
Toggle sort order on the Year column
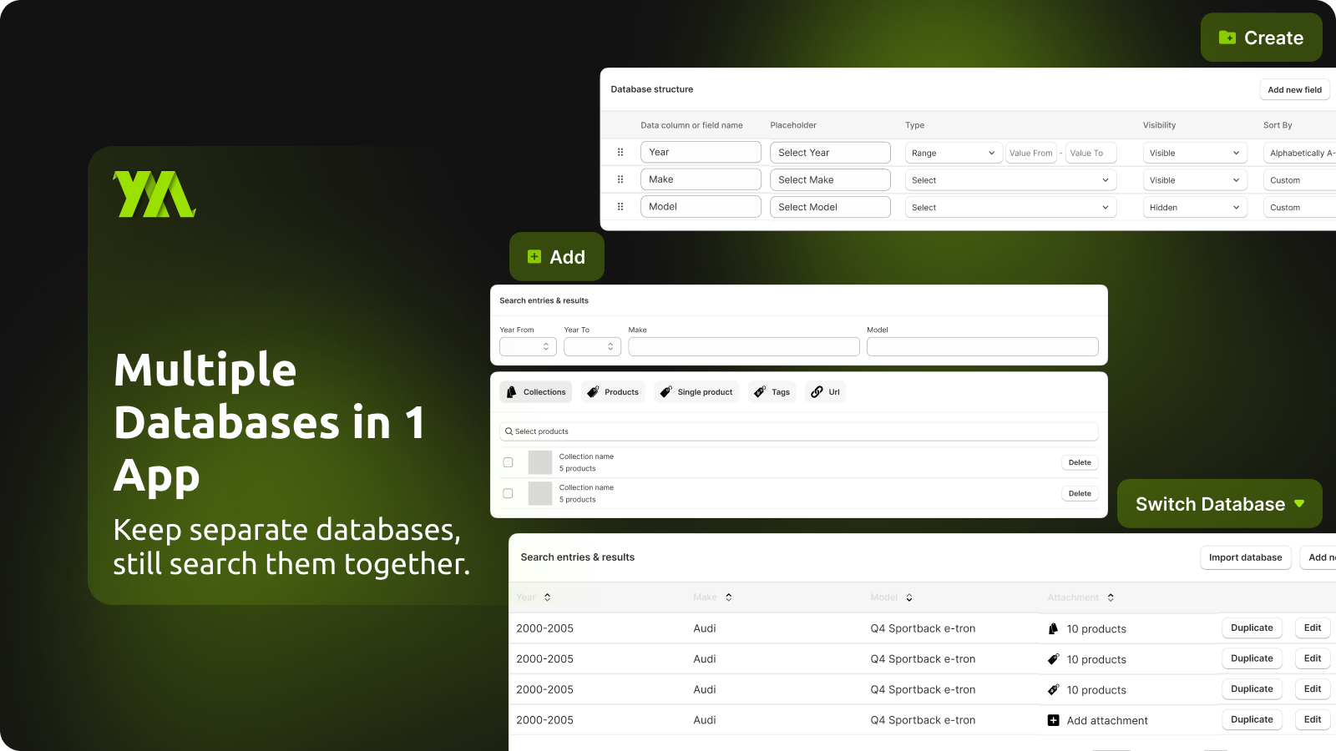tap(548, 597)
